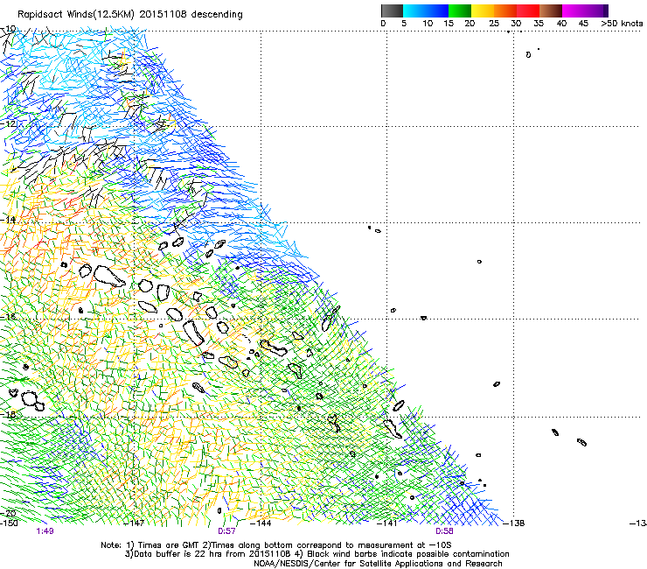
Task: Click the gray 0-5 knots legend swatch
Action: (x=392, y=11)
